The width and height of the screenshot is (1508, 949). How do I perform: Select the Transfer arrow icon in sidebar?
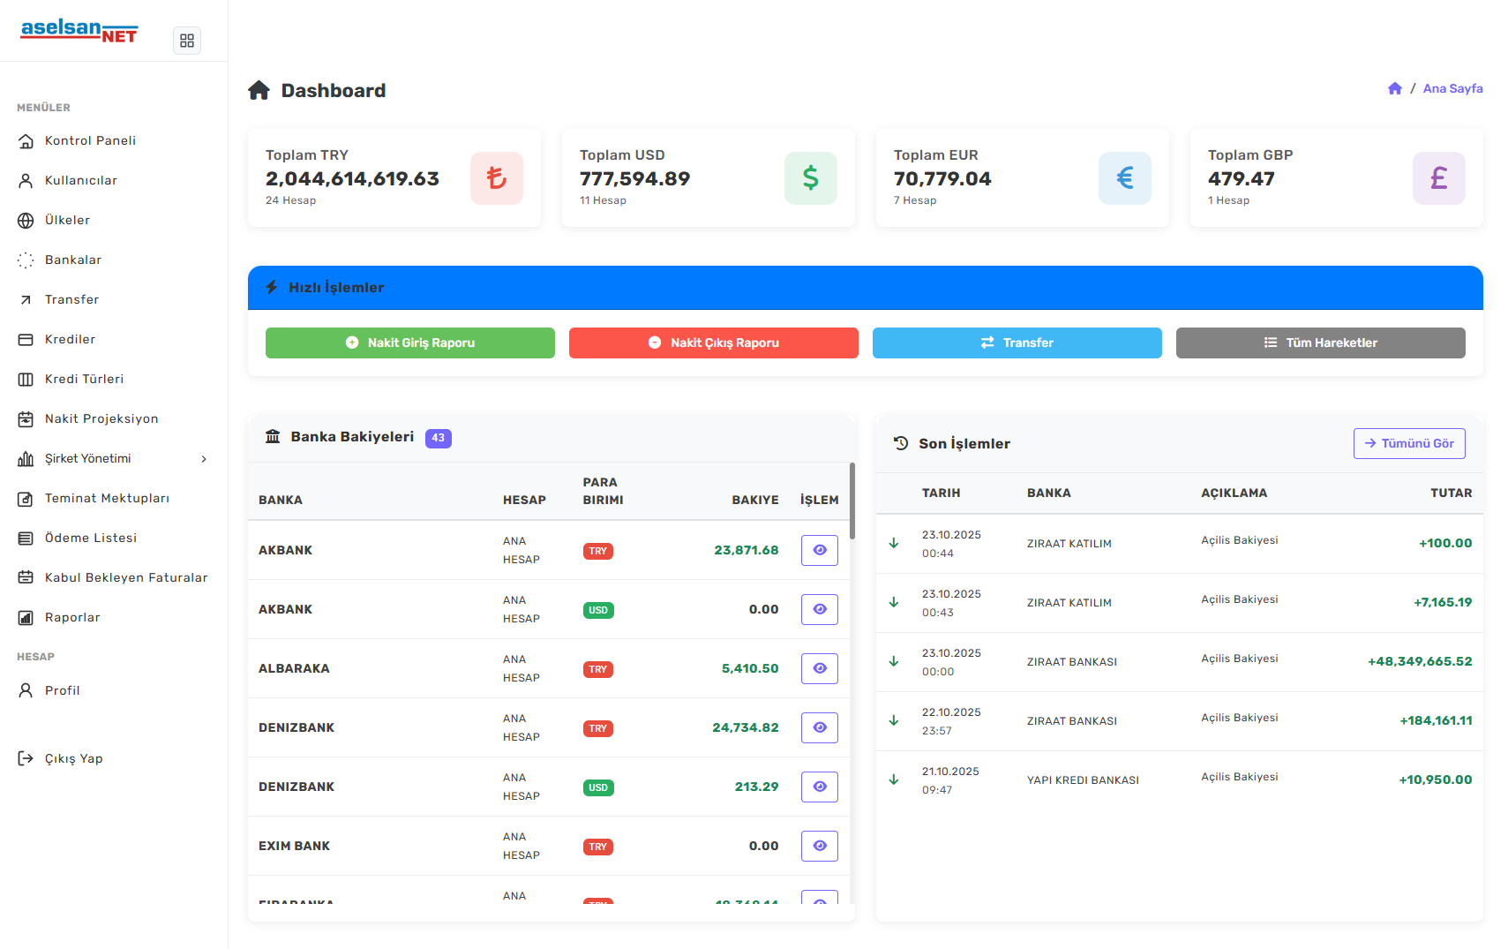26,299
